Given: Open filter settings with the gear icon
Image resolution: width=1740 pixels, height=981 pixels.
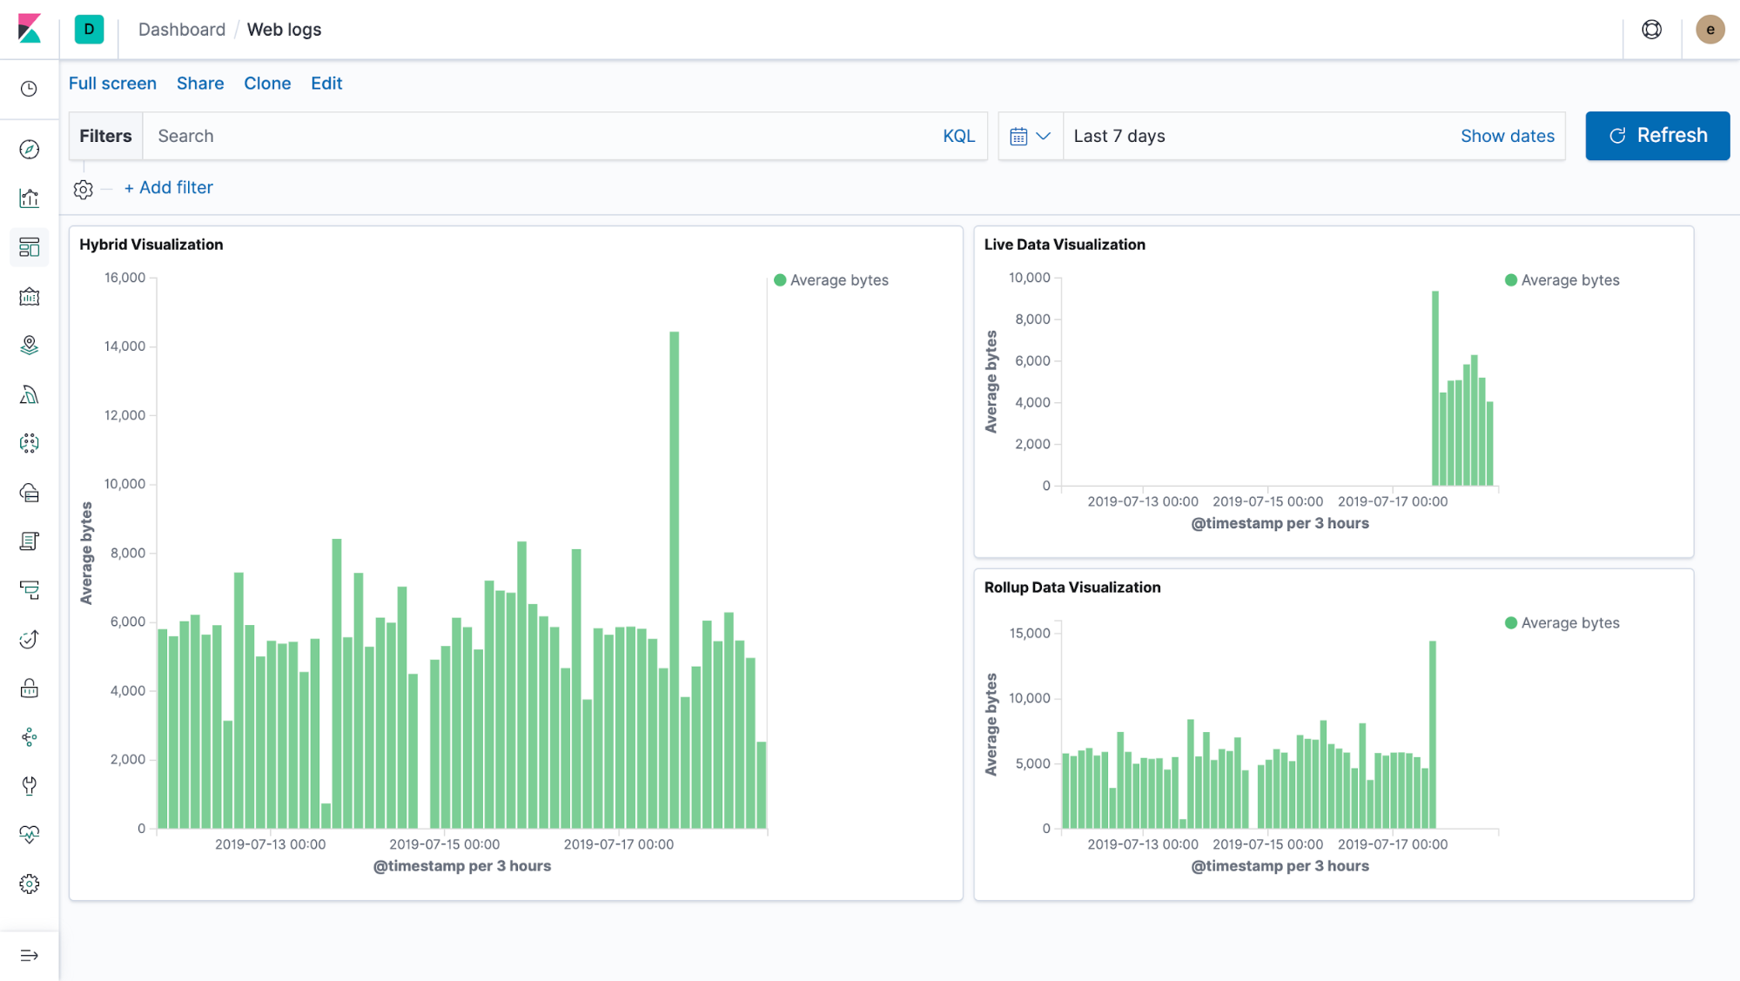Looking at the screenshot, I should point(84,188).
